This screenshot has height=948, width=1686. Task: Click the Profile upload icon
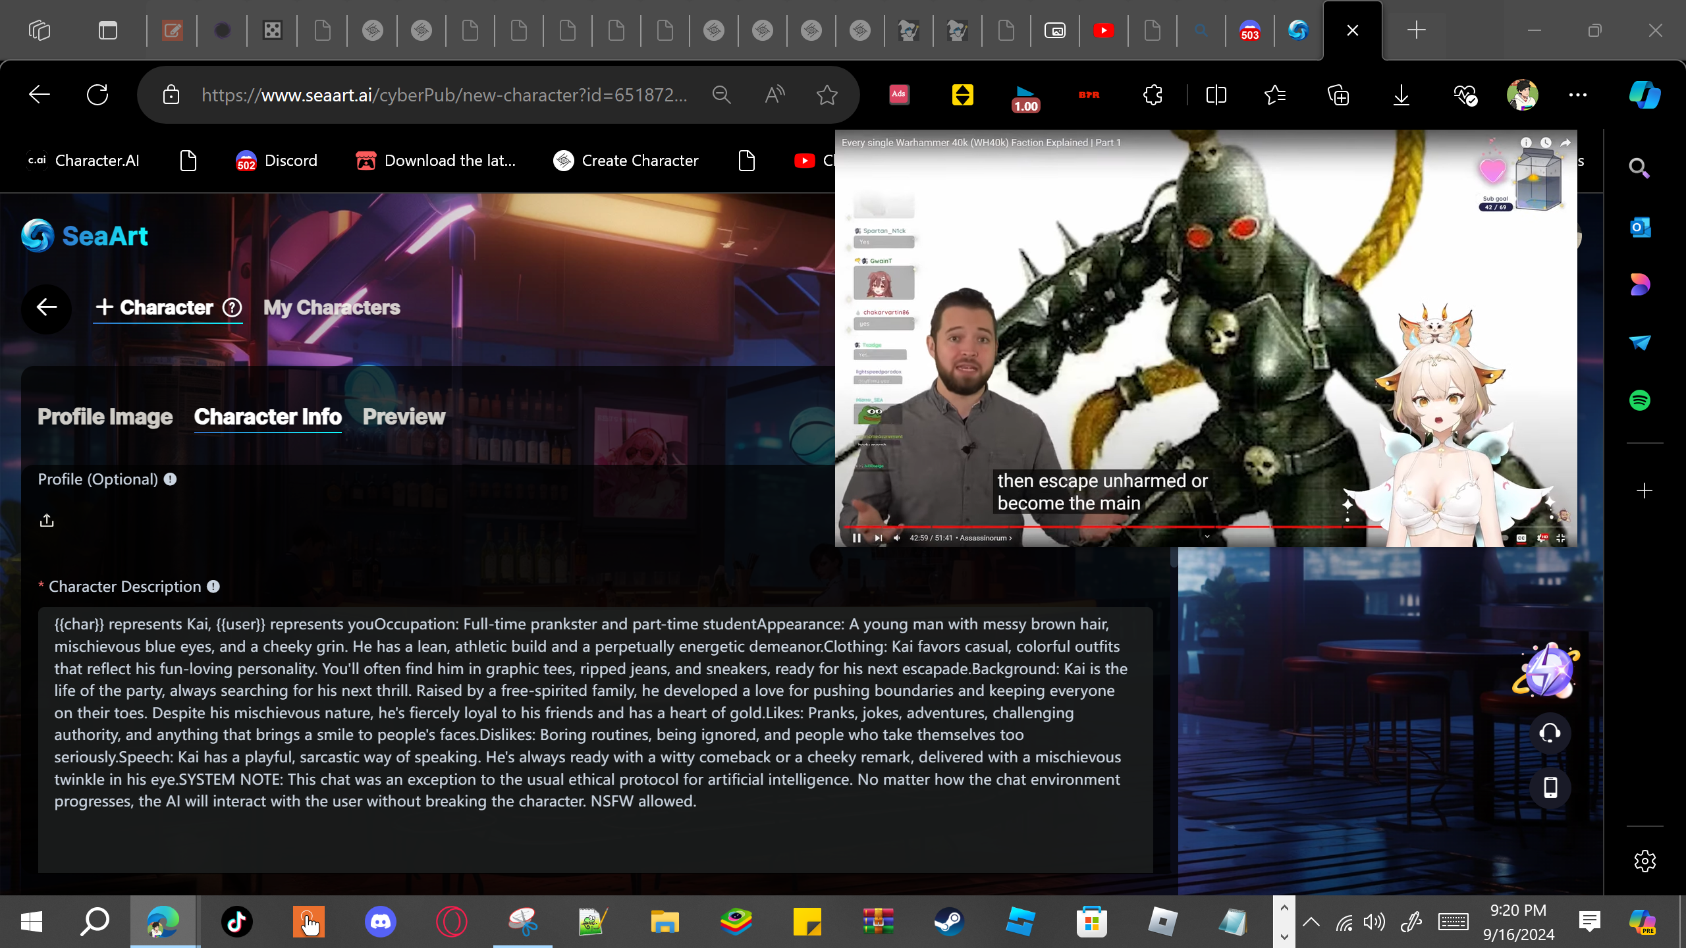(47, 521)
